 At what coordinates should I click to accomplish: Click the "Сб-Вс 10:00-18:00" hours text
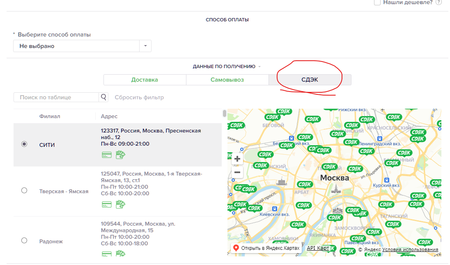coord(124,244)
